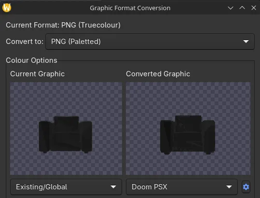Click the Current Format PNG Truecolour label
The height and width of the screenshot is (198, 260).
pyautogui.click(x=63, y=25)
